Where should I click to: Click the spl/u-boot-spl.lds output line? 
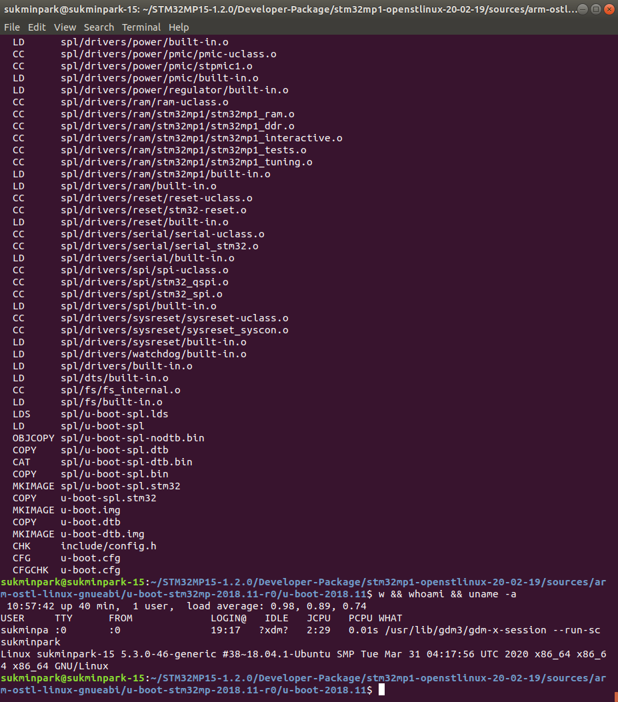coord(91,414)
